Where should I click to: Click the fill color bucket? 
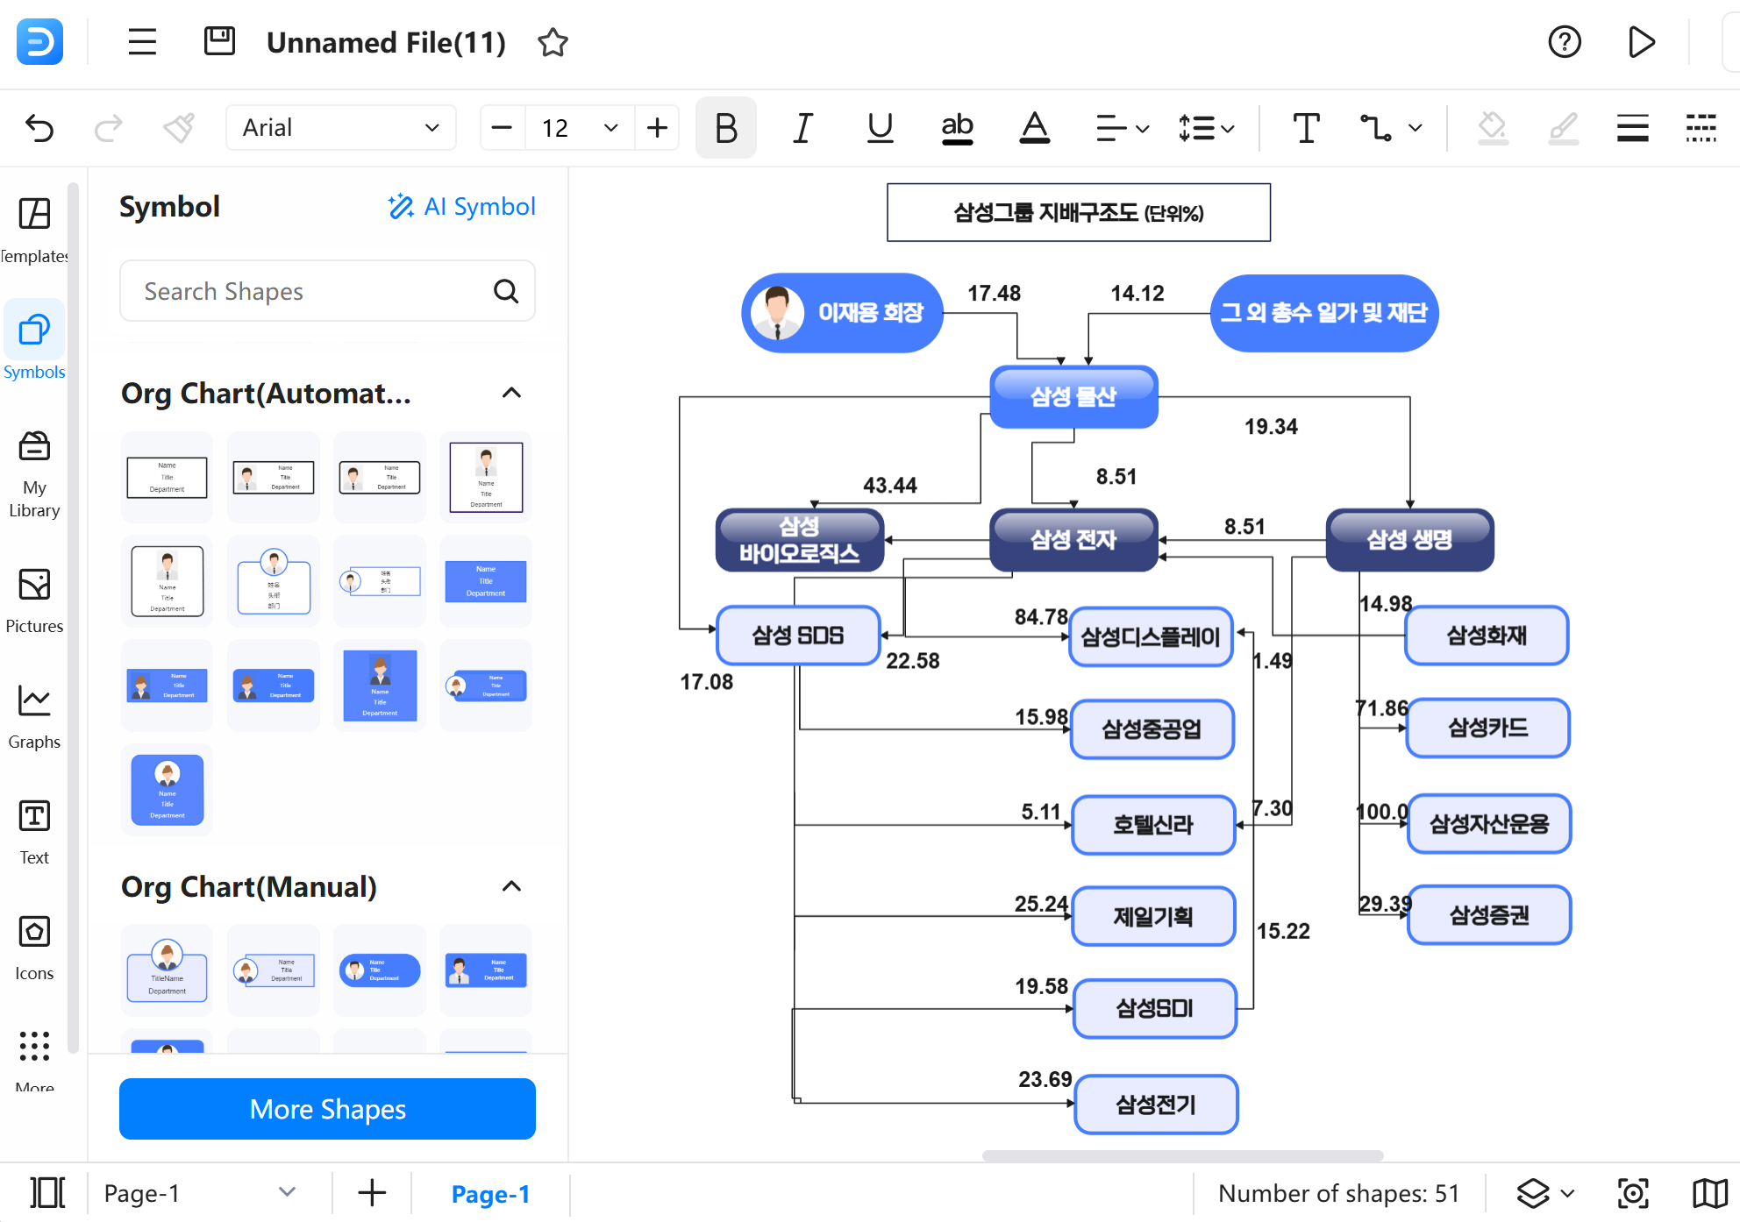1492,128
